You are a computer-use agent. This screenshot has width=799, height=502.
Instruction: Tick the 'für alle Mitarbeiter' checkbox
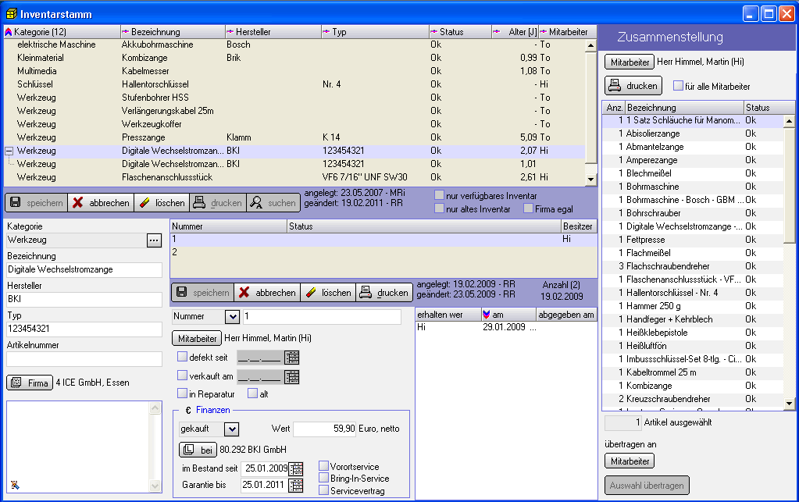(x=678, y=86)
